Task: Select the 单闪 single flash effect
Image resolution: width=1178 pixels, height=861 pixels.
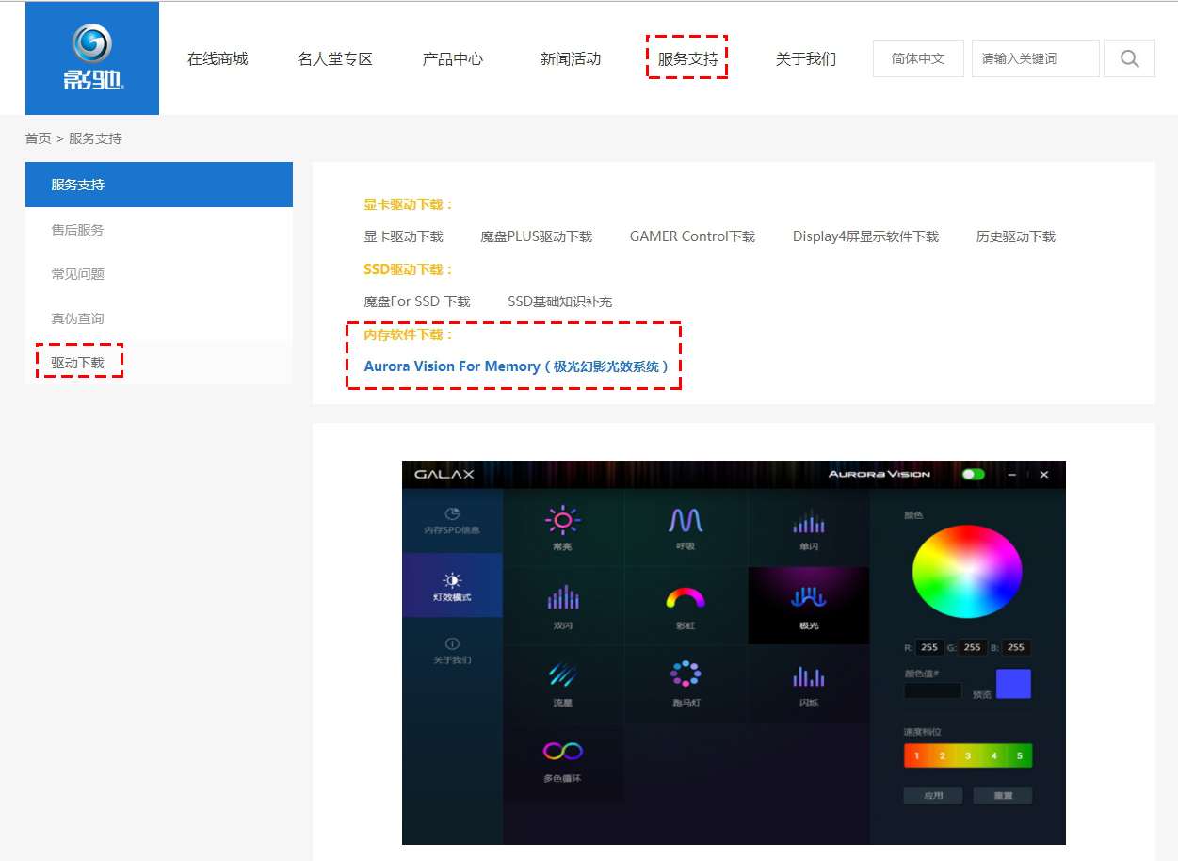Action: (809, 528)
